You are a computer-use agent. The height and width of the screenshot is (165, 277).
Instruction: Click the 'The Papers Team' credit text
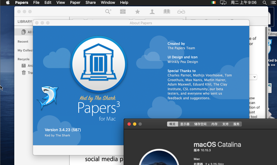181,48
